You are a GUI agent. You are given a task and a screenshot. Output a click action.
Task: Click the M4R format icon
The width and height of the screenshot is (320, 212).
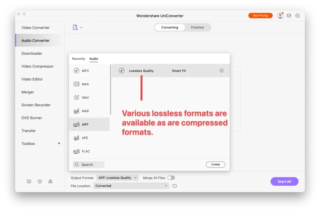pyautogui.click(x=77, y=111)
